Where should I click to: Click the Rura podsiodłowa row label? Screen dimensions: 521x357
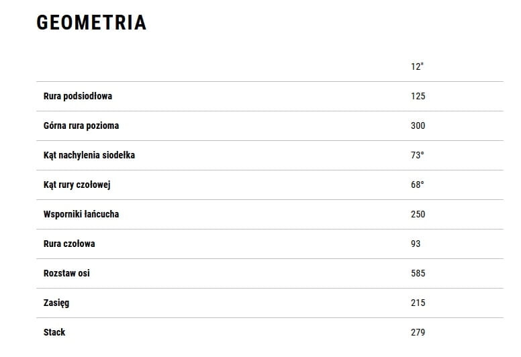[x=78, y=96]
